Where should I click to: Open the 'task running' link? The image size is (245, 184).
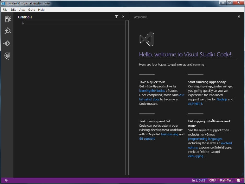pyautogui.click(x=170, y=134)
